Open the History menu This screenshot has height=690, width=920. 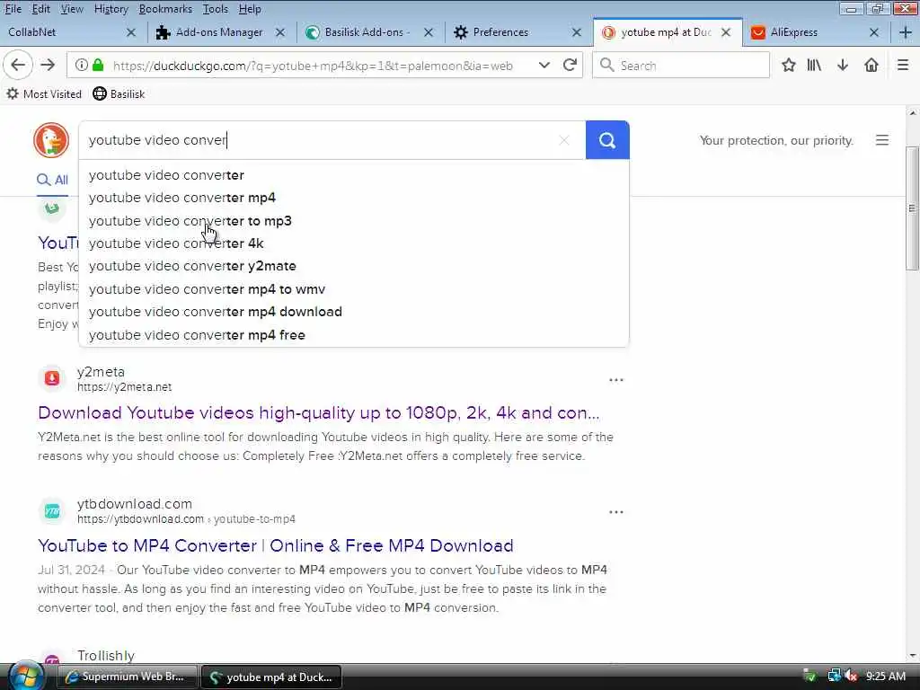111,9
